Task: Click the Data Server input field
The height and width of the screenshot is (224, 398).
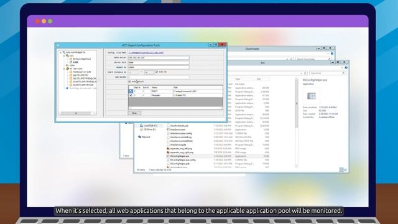Action: [159, 58]
